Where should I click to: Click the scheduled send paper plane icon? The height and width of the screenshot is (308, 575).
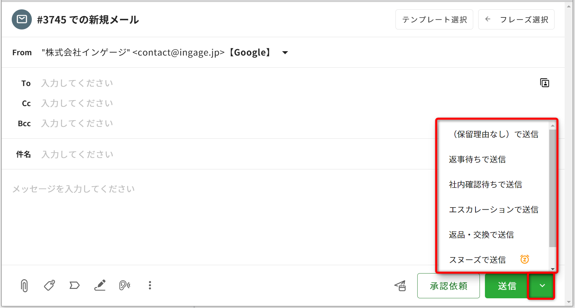400,286
